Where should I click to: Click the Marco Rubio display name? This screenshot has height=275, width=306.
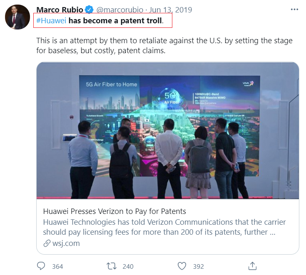59,10
